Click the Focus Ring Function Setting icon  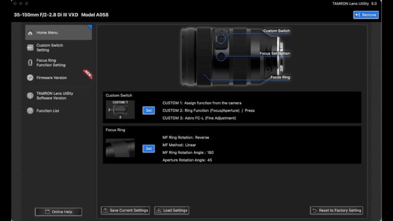[x=30, y=63]
